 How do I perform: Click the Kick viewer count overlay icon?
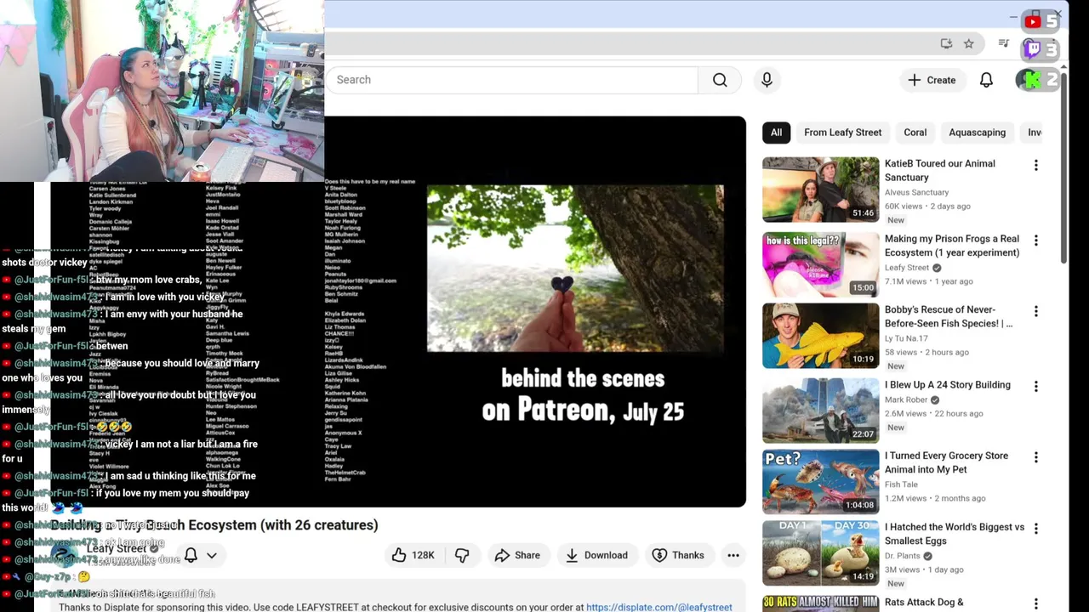1033,80
